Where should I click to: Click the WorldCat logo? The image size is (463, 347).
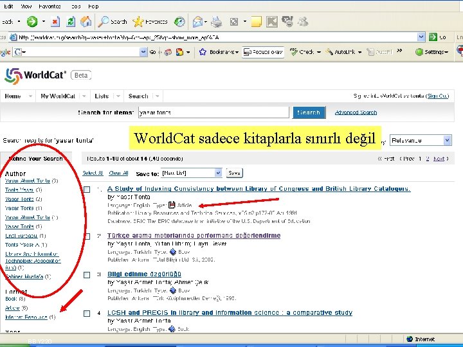tap(35, 75)
